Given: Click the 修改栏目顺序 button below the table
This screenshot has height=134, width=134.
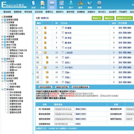Looking at the screenshot, I should 46,87.
